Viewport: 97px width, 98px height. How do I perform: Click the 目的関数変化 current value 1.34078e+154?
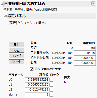pyautogui.click(x=62, y=53)
